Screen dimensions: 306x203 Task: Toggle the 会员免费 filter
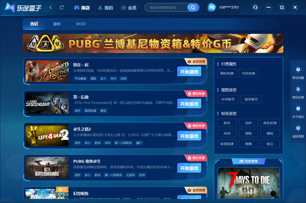248,73
